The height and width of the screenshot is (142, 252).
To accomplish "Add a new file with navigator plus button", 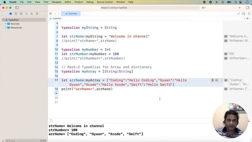I will (x=3, y=141).
